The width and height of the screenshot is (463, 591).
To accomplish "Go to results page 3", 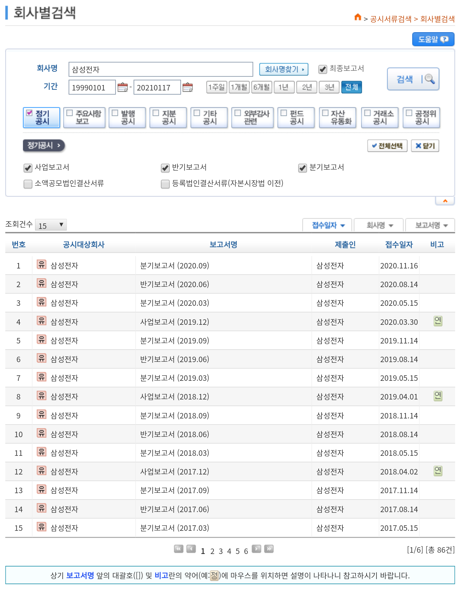I will pos(221,551).
